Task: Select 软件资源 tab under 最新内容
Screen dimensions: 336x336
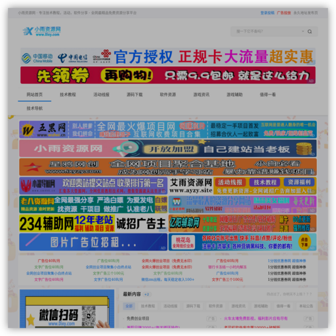Action: [x=216, y=306]
